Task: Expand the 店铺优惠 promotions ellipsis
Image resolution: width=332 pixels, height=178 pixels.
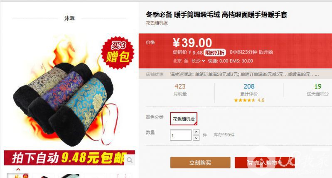Action: [x=317, y=74]
